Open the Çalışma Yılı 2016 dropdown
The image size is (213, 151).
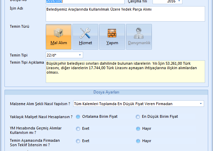pos(180,1)
